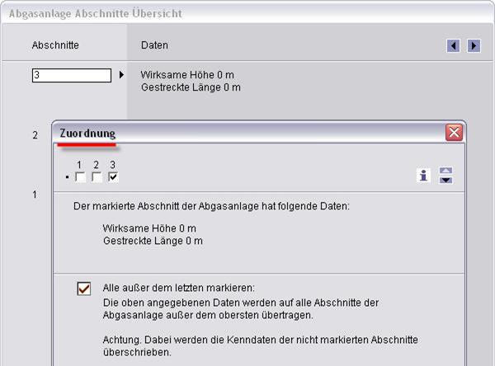Click the Zuordnung dialog title
The width and height of the screenshot is (495, 366).
pyautogui.click(x=87, y=134)
